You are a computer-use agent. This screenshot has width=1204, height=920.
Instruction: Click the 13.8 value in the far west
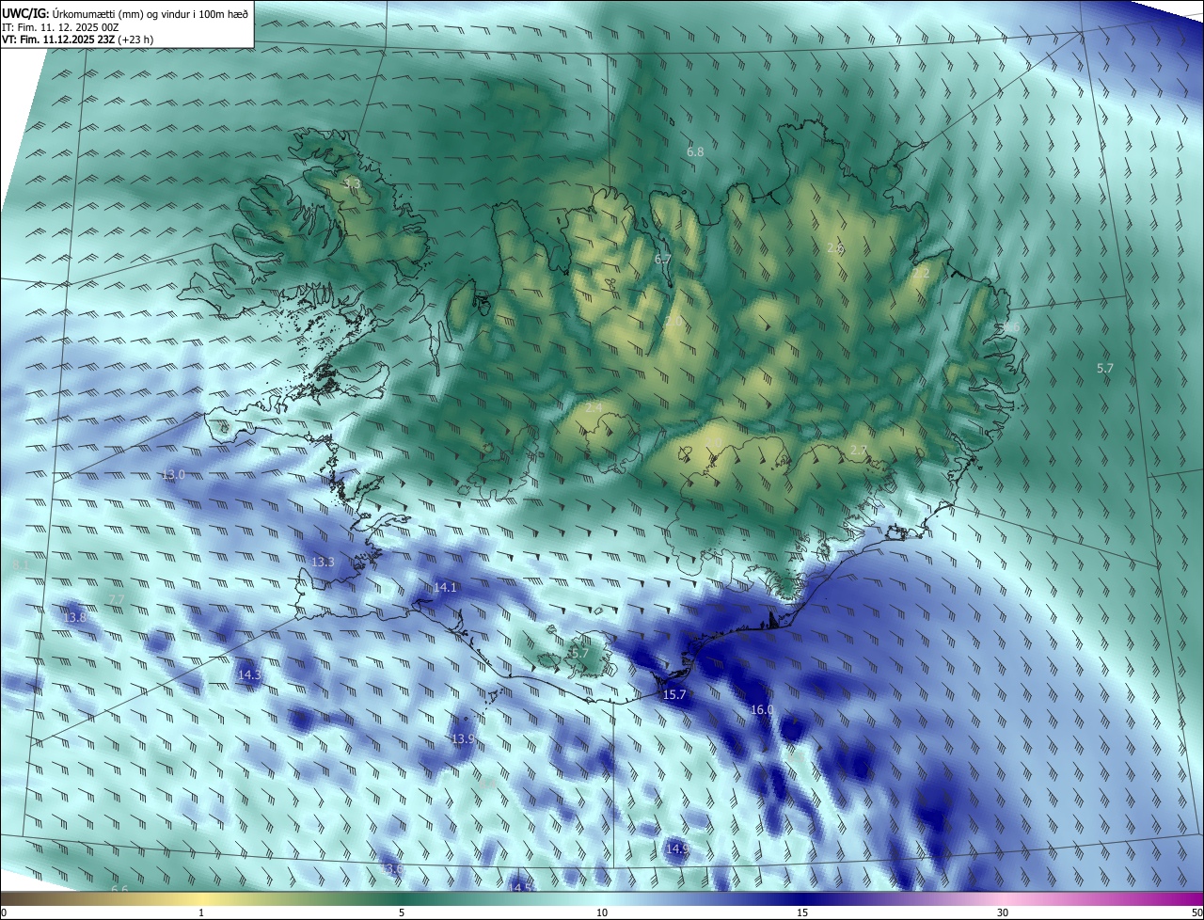tap(74, 618)
